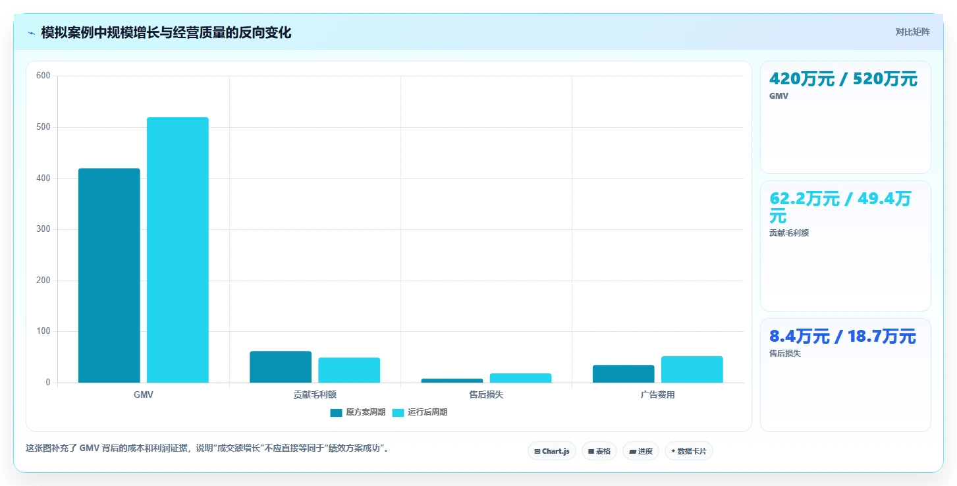This screenshot has width=957, height=486.
Task: Click the 200 y-axis tick label
Action: 43,281
